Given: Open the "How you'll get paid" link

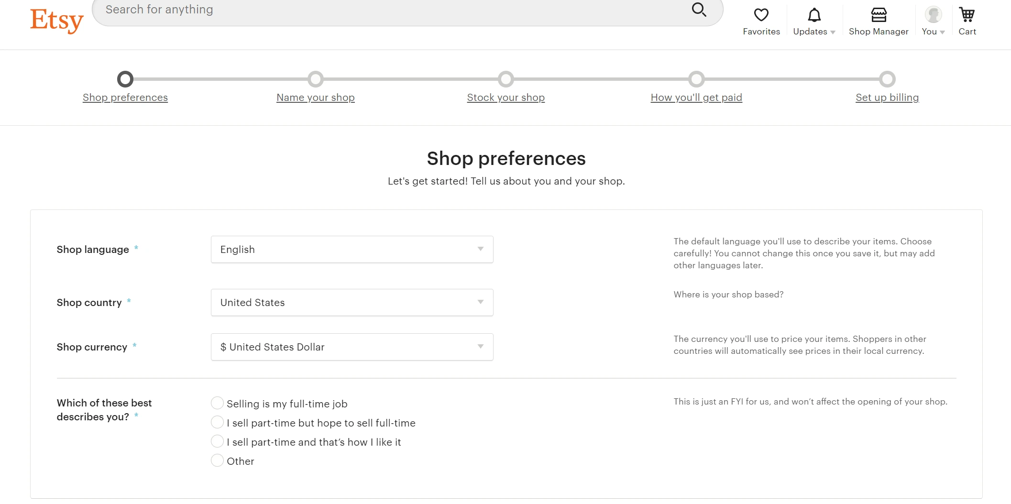Looking at the screenshot, I should point(696,98).
